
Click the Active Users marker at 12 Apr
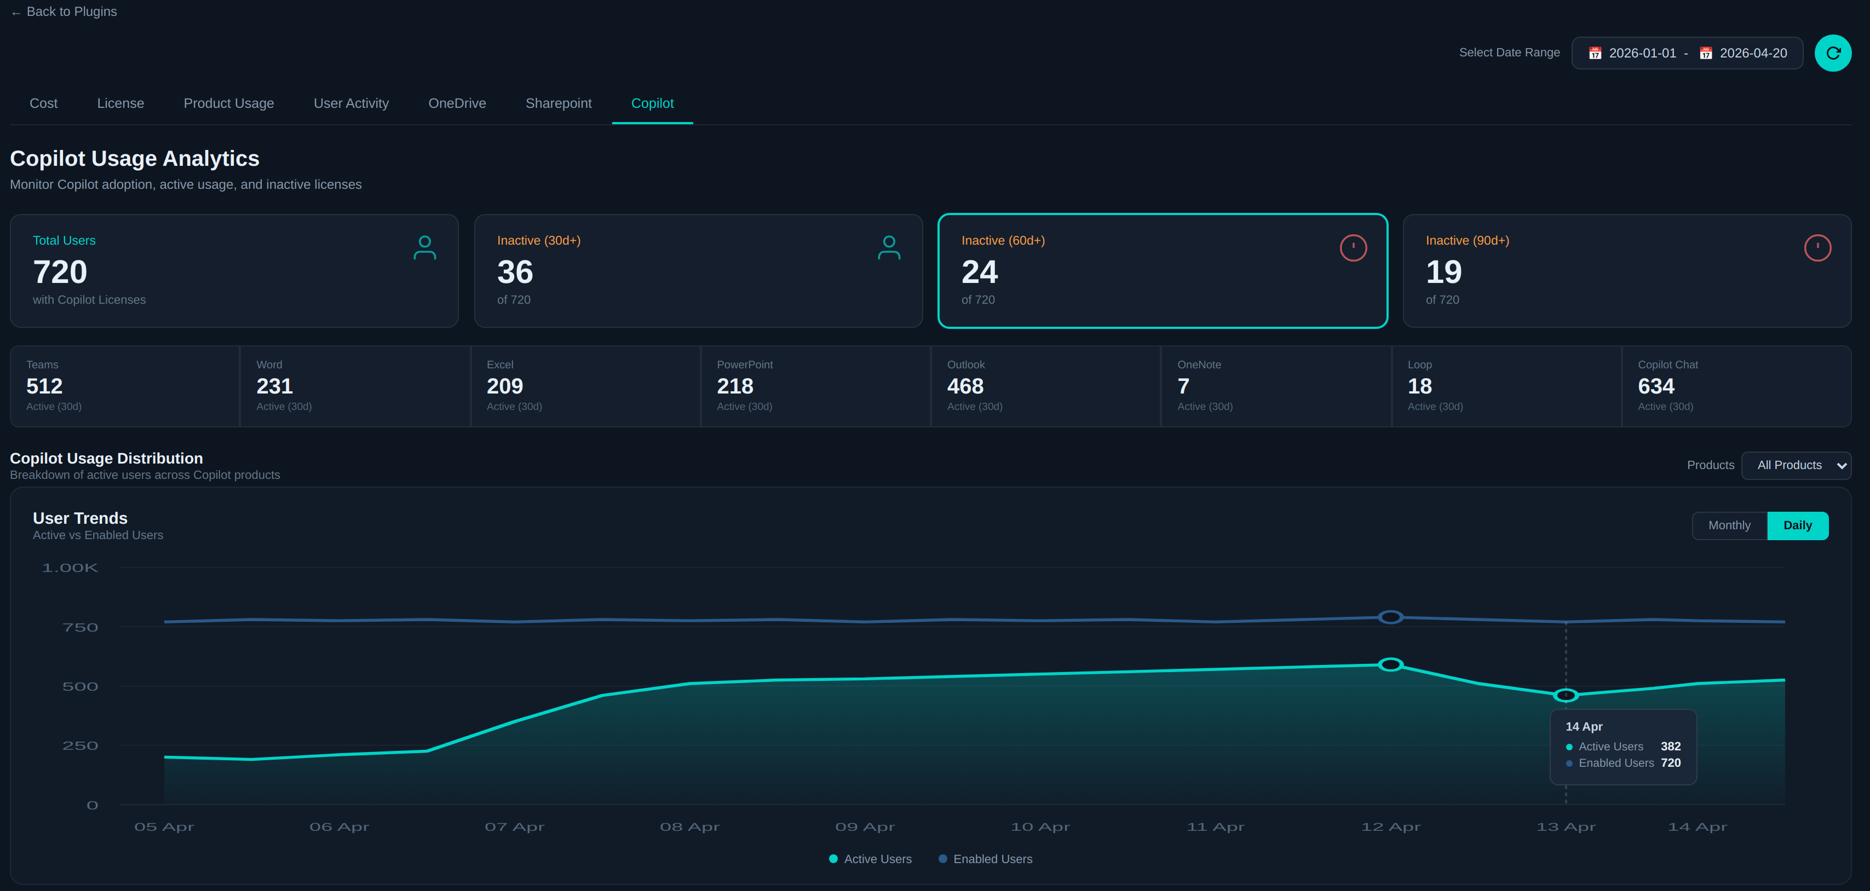1390,664
